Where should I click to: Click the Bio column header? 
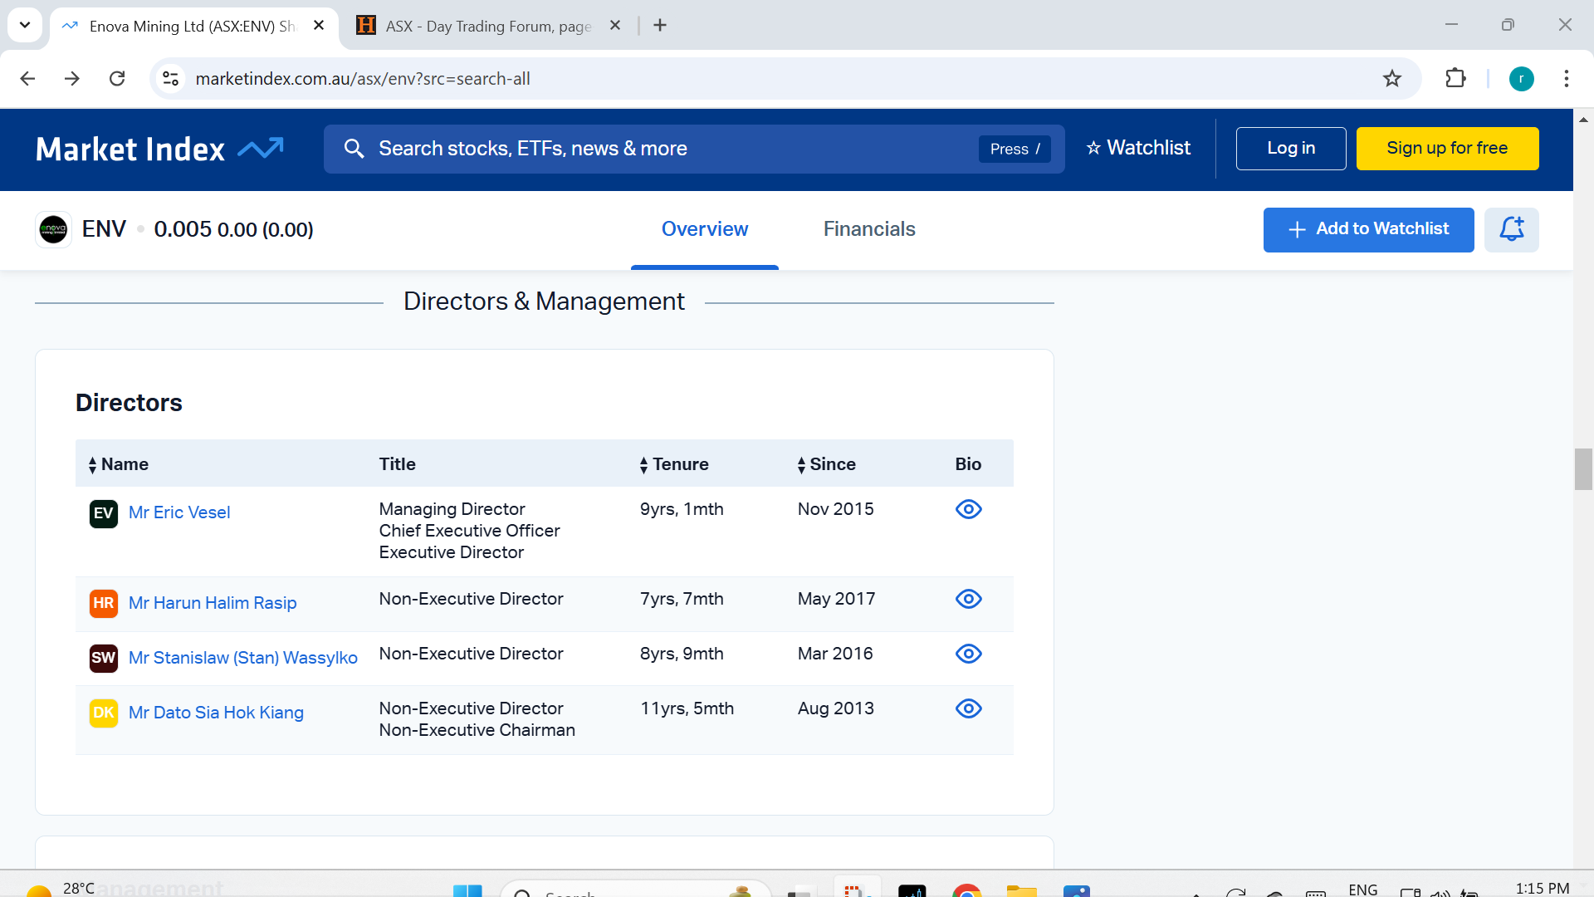click(x=968, y=464)
